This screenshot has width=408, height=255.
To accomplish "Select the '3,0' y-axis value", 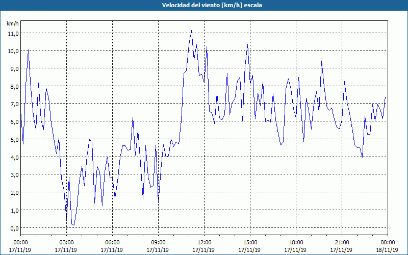I will click(15, 175).
